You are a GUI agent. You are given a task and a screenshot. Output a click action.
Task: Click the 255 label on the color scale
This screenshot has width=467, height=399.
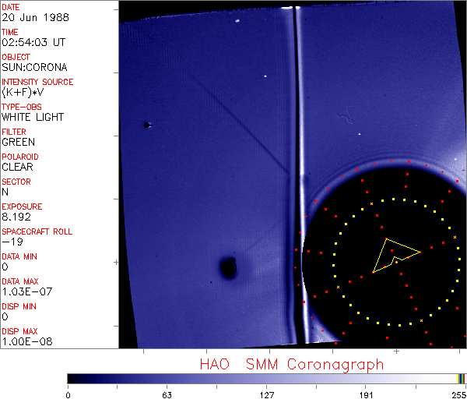point(459,394)
